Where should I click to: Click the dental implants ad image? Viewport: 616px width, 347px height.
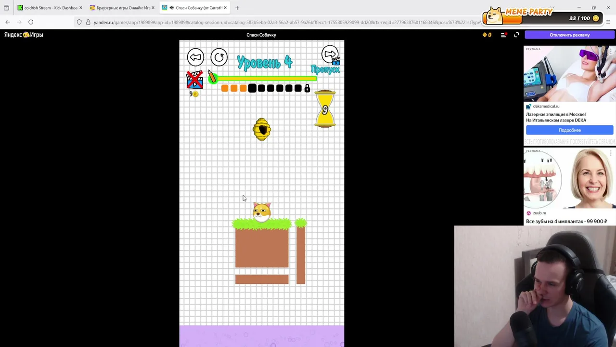tap(569, 178)
